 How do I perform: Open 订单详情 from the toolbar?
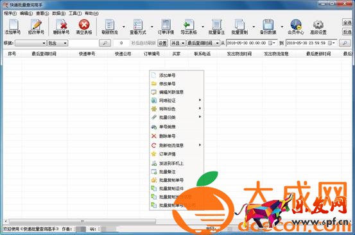click(x=166, y=27)
